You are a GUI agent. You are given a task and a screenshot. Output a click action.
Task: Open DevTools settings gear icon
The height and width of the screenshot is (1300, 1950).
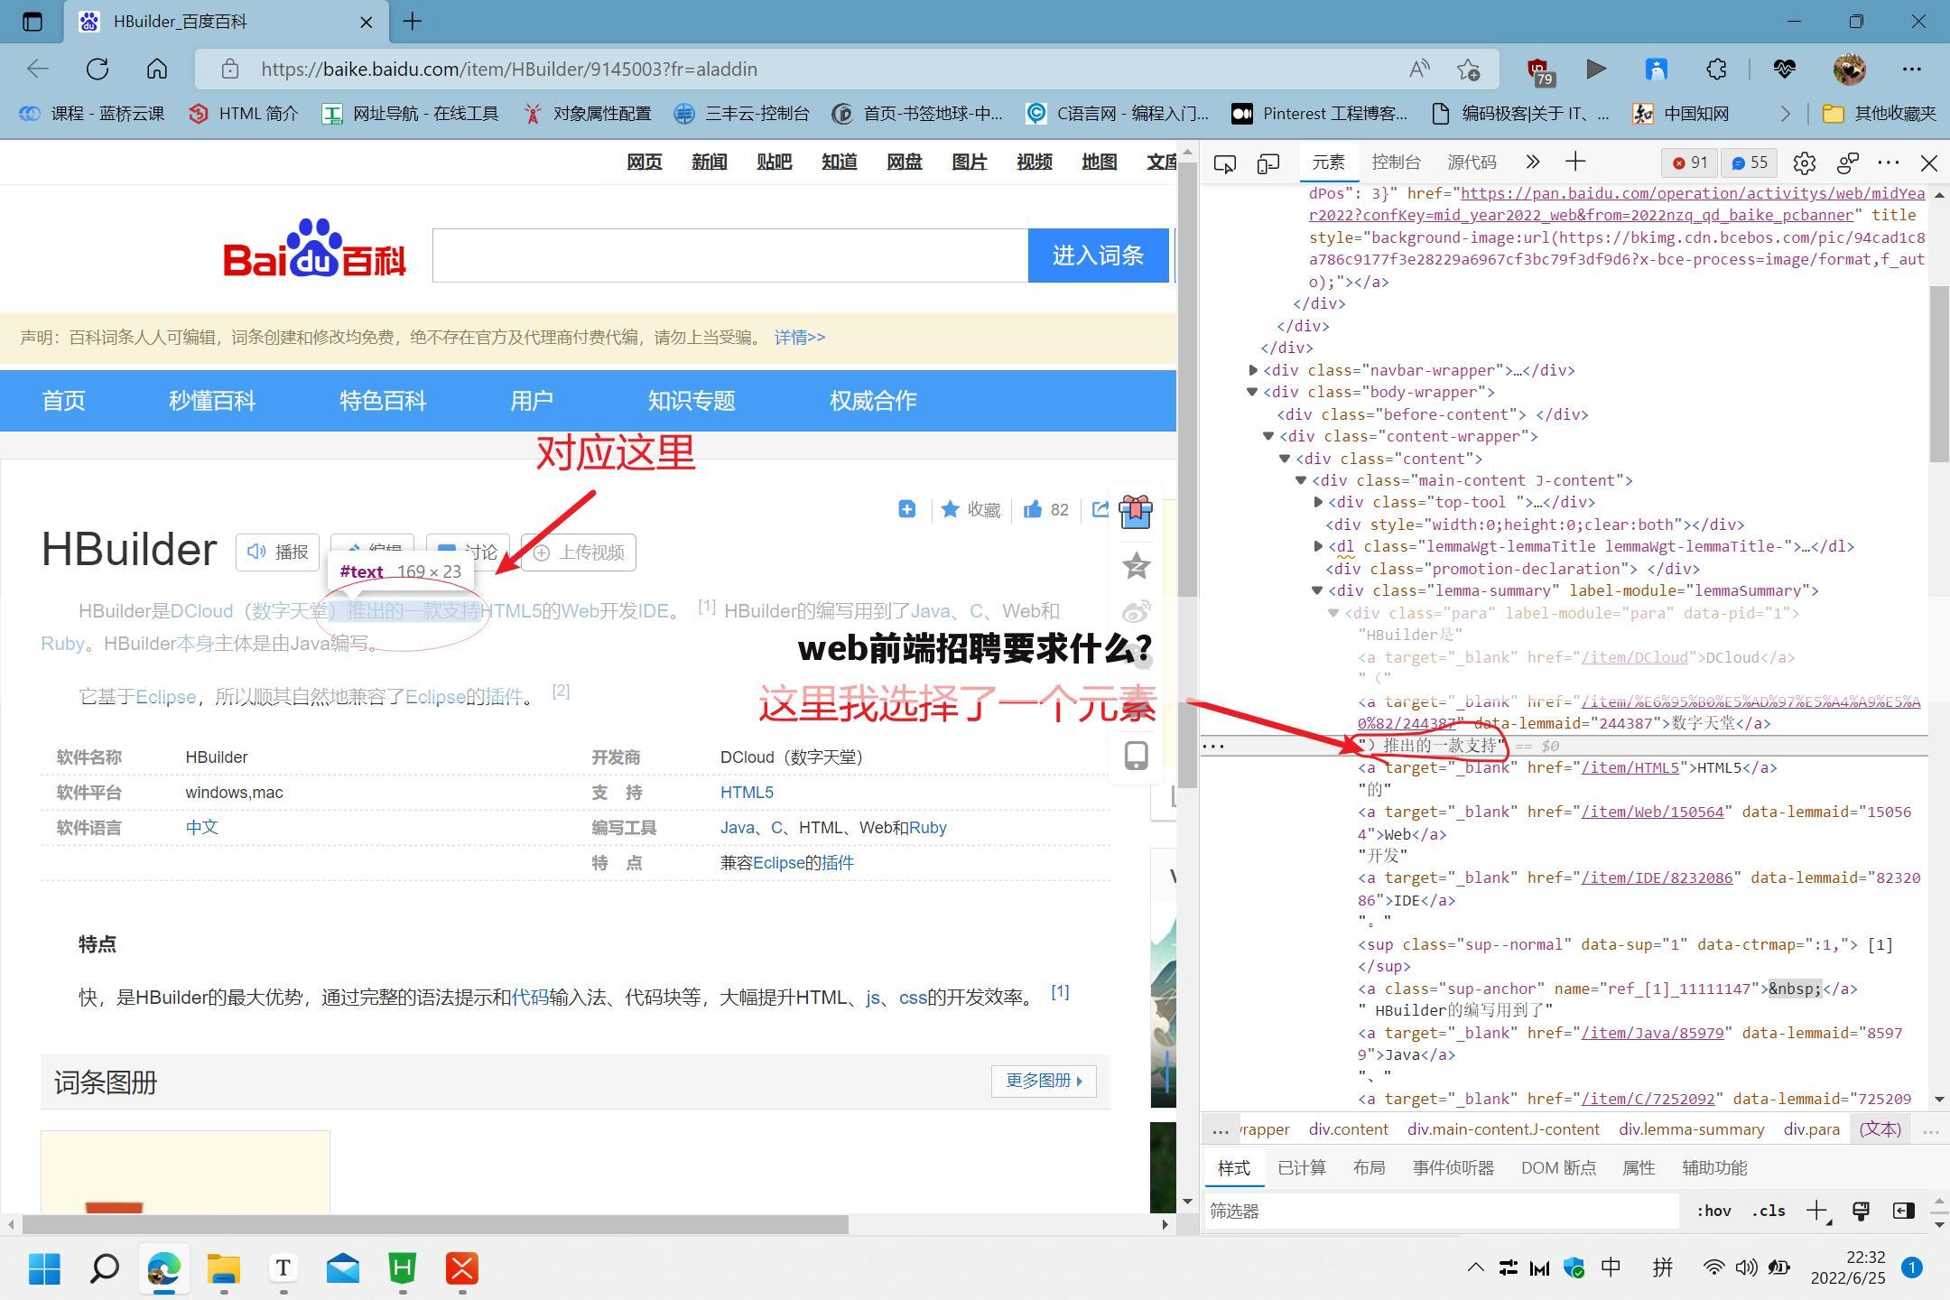[1804, 162]
